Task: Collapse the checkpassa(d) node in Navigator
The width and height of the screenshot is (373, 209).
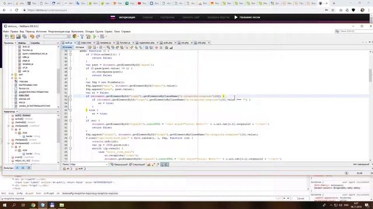Action: click(x=9, y=143)
